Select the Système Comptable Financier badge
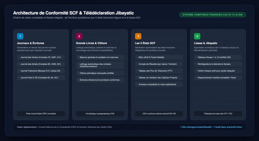The height and width of the screenshot is (141, 259). click(212, 15)
